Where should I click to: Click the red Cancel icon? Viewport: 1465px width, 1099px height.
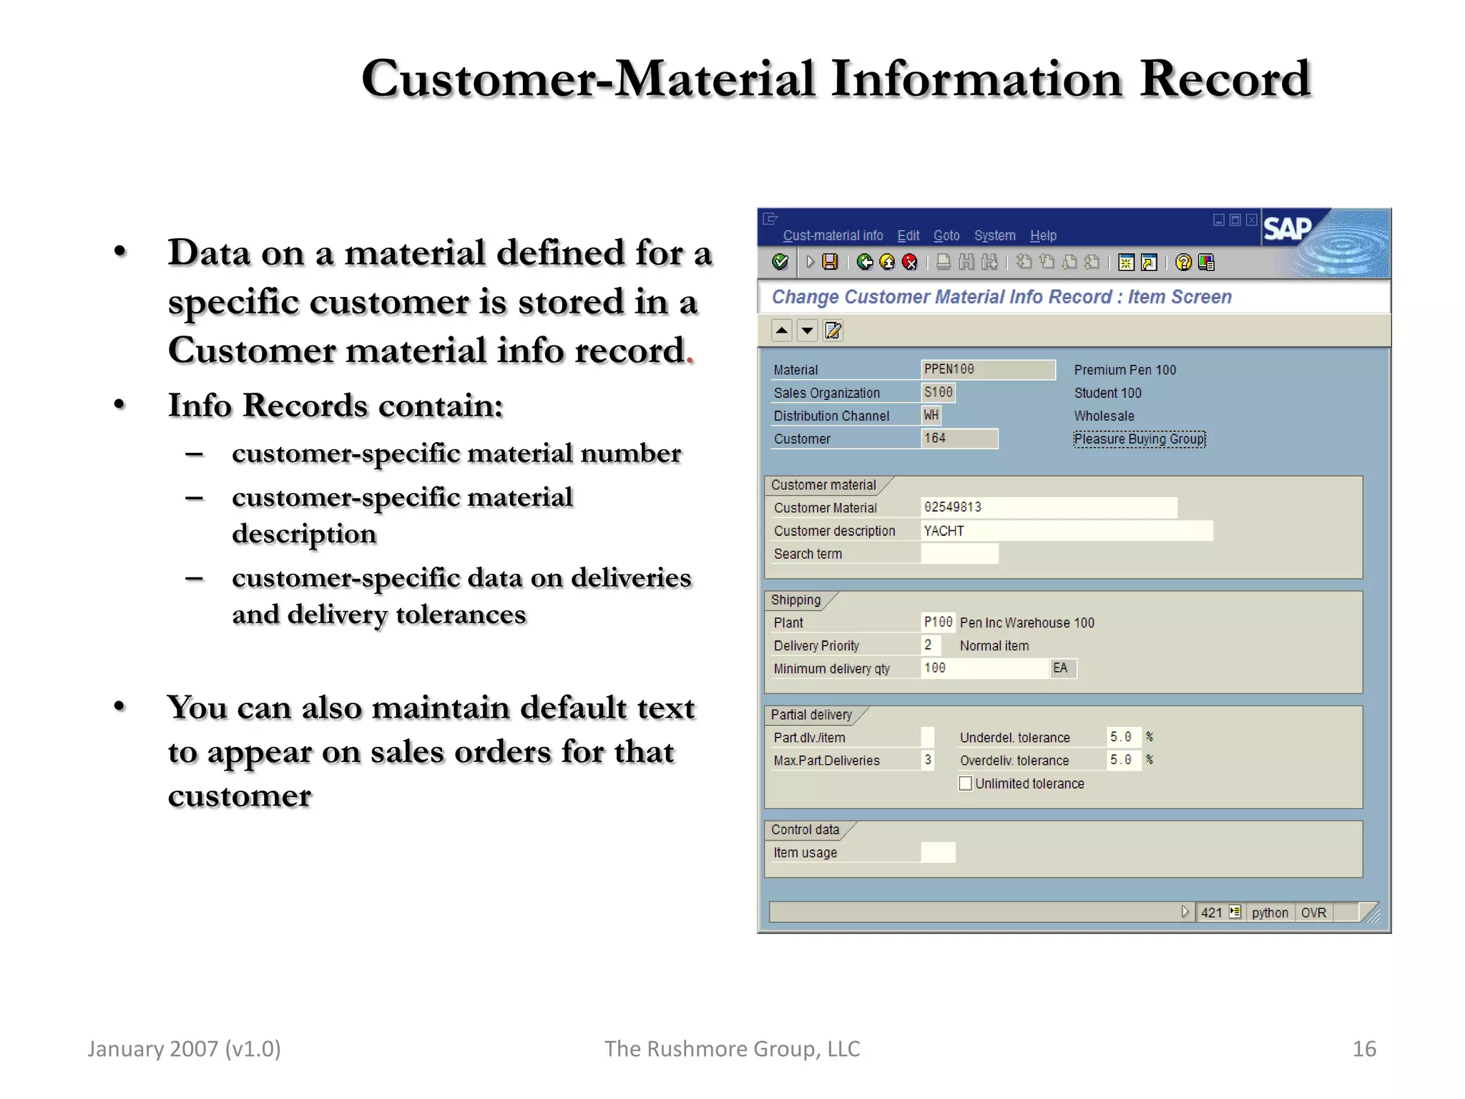(x=910, y=262)
